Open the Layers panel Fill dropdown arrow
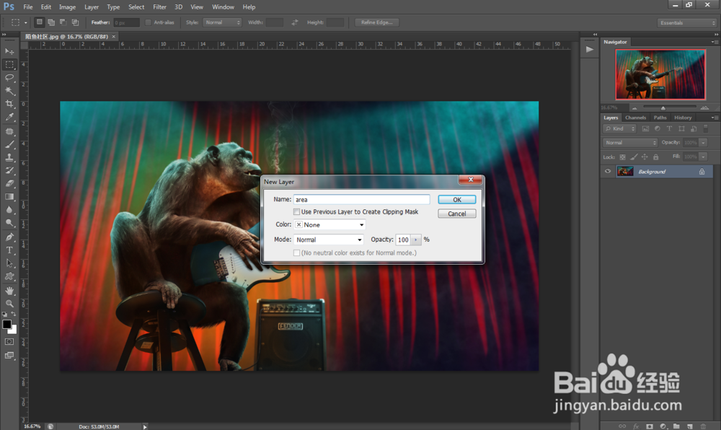Viewport: 721px width, 430px height. pos(703,157)
